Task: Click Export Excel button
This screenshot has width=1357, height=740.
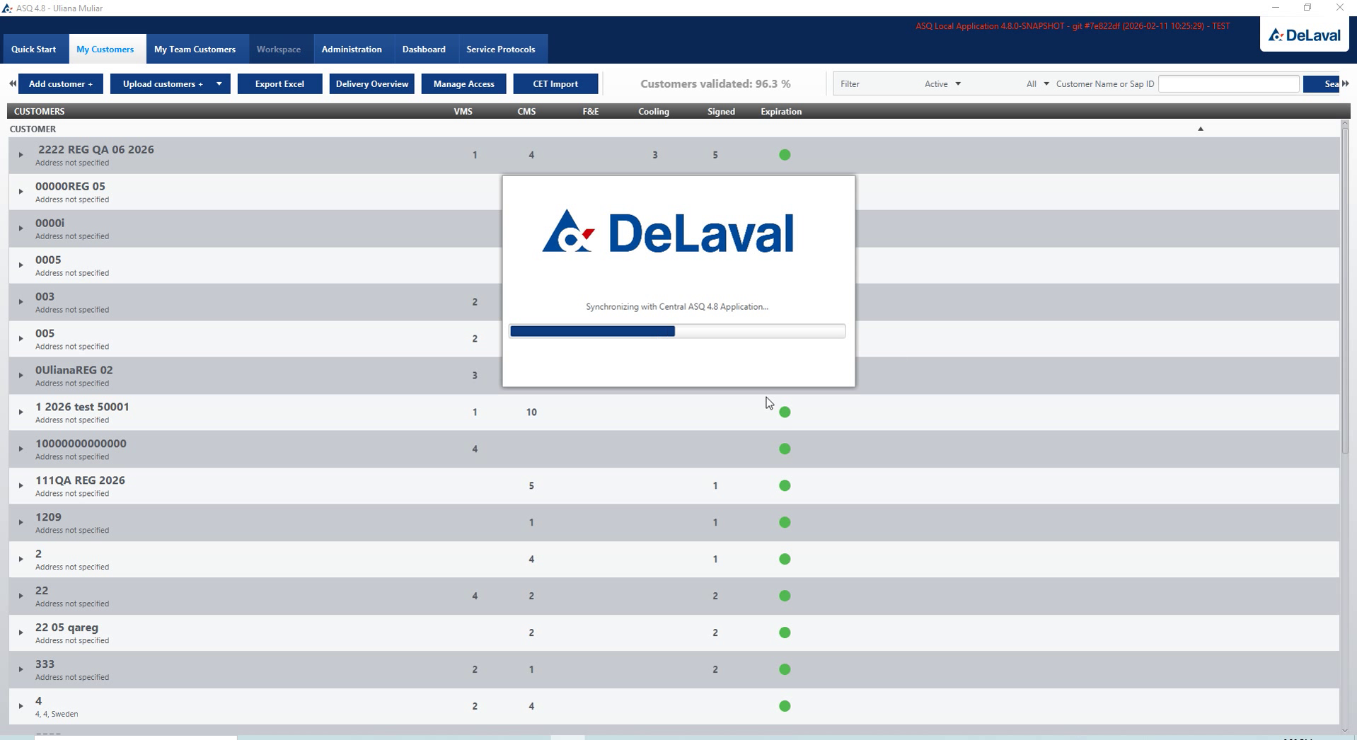Action: click(279, 84)
